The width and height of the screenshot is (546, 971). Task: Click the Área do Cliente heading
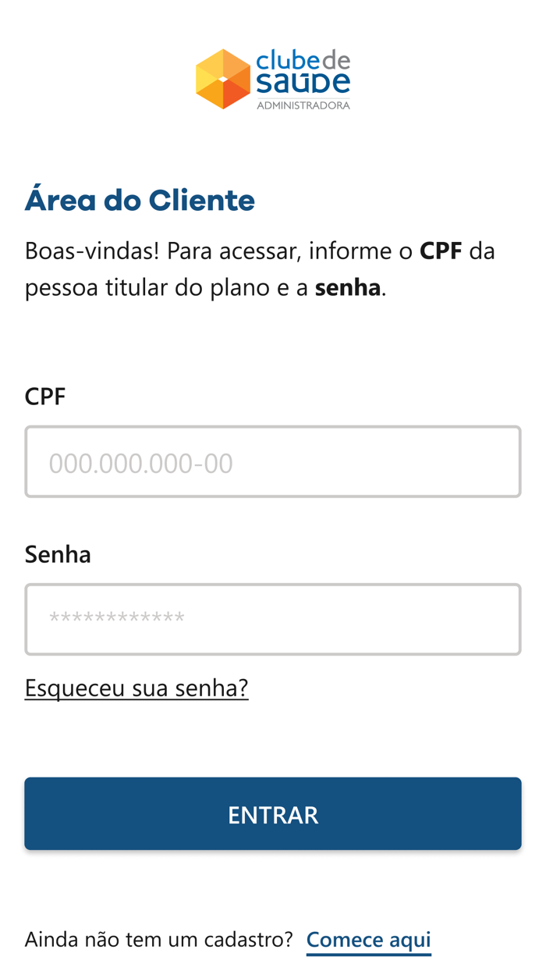pyautogui.click(x=140, y=200)
